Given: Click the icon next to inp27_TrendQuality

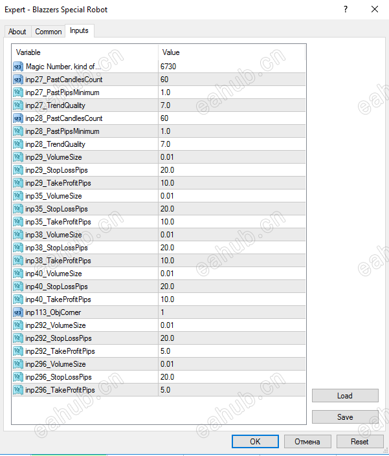Looking at the screenshot, I should (17, 105).
